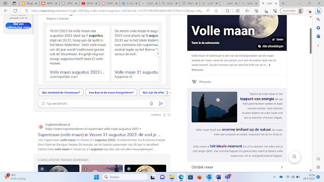
Task: Show hidden system tray icons
Action: point(274,177)
